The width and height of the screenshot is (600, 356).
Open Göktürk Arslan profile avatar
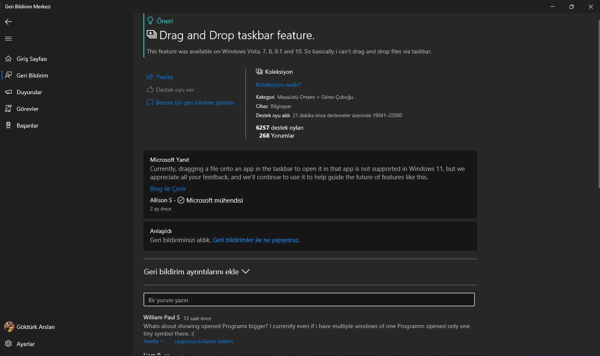click(9, 327)
